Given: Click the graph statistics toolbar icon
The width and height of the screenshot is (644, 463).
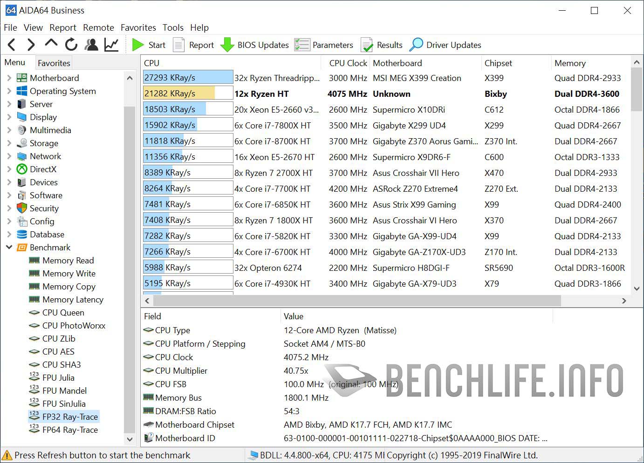Looking at the screenshot, I should coord(110,44).
